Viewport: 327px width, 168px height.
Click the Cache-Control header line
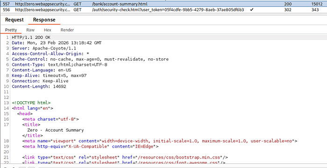click(x=90, y=59)
